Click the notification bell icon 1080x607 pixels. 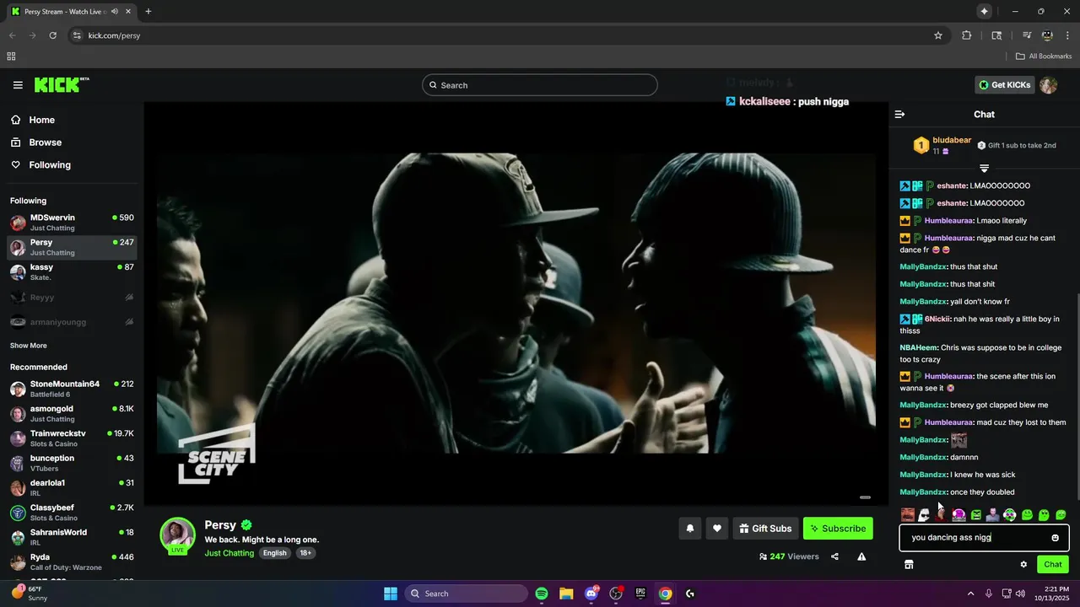(x=689, y=529)
